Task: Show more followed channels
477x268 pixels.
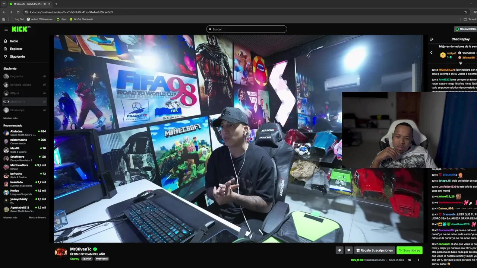Action: (10, 118)
